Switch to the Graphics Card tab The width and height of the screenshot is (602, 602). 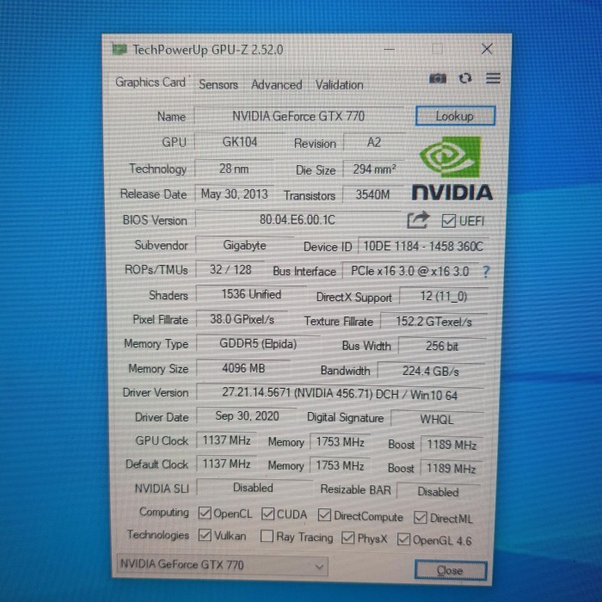point(150,83)
